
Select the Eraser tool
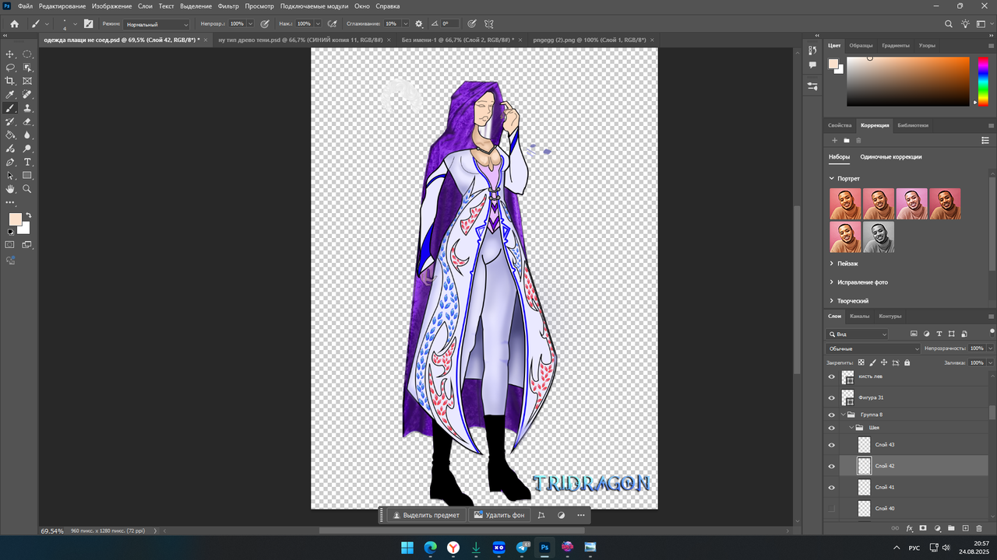point(27,121)
